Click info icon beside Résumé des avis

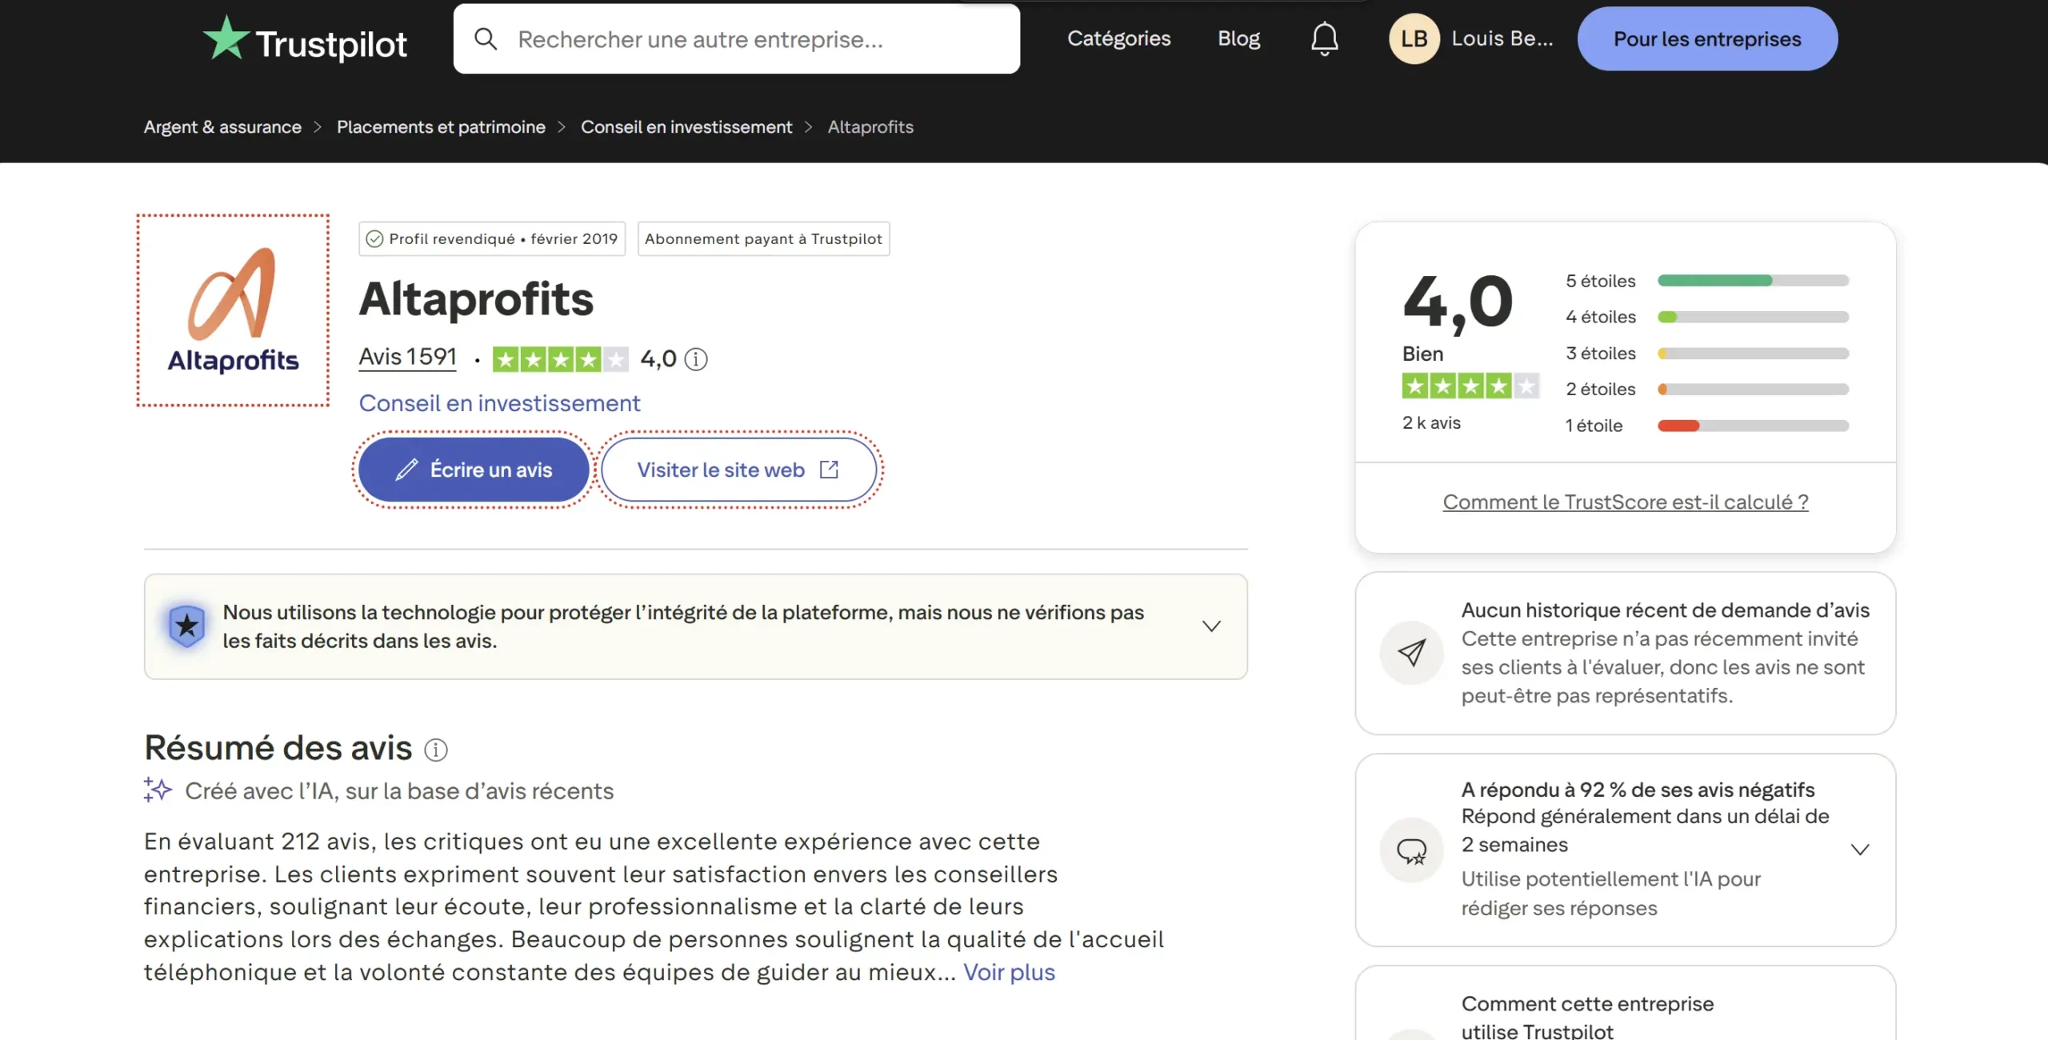(436, 750)
